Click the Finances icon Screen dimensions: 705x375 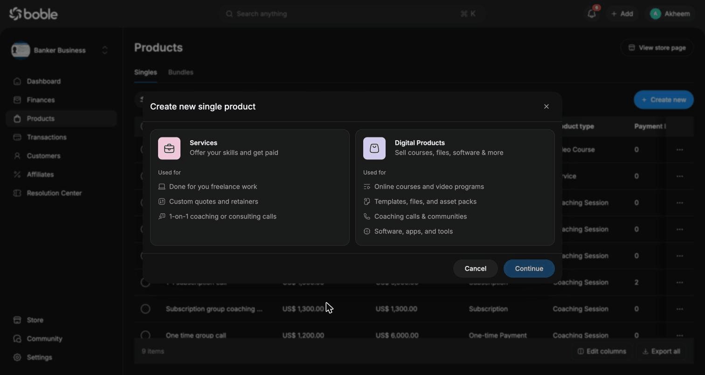17,100
